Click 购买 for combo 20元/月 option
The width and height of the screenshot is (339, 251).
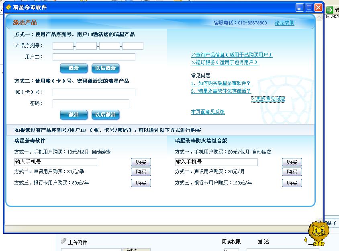(x=292, y=172)
